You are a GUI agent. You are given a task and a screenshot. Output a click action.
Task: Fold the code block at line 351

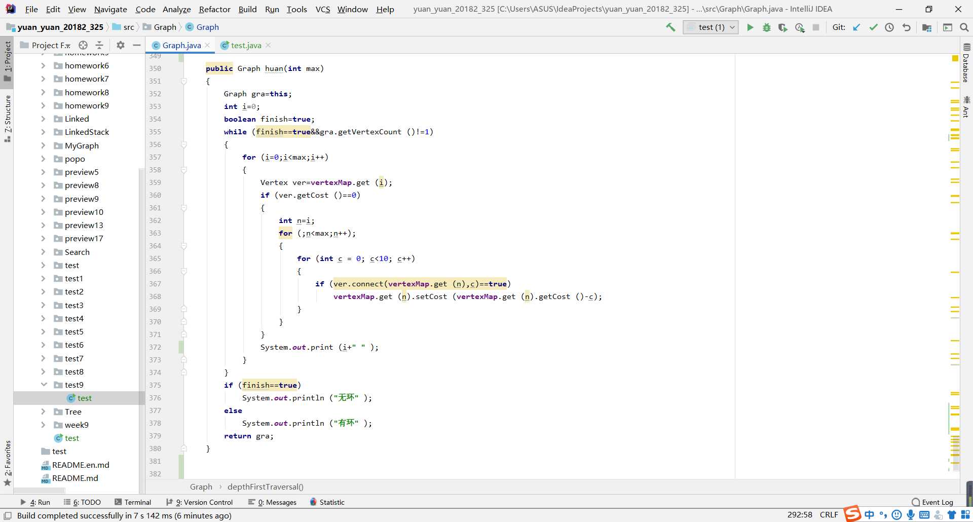click(x=184, y=81)
